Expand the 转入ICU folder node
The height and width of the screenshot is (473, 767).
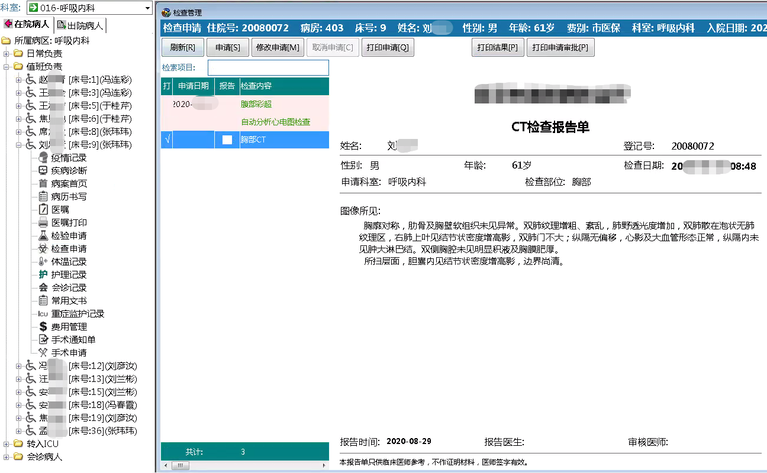pos(7,444)
